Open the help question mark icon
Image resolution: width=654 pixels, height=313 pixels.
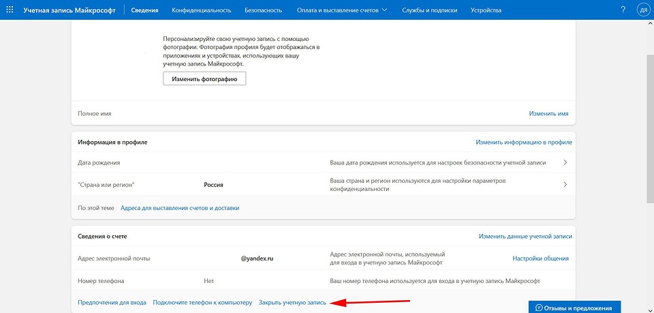pos(623,10)
